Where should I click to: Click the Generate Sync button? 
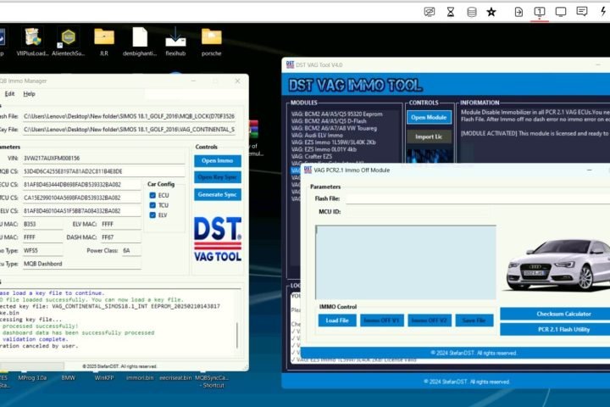point(218,194)
